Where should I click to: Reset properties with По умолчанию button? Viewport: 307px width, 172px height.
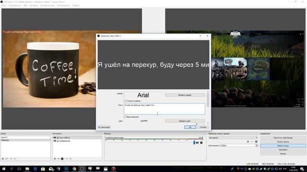point(104,127)
